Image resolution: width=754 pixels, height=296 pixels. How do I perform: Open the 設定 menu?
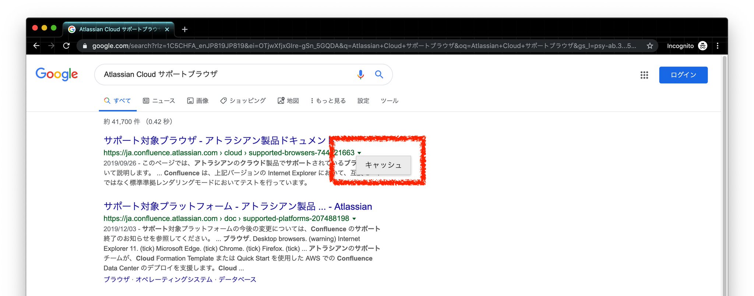pyautogui.click(x=363, y=101)
